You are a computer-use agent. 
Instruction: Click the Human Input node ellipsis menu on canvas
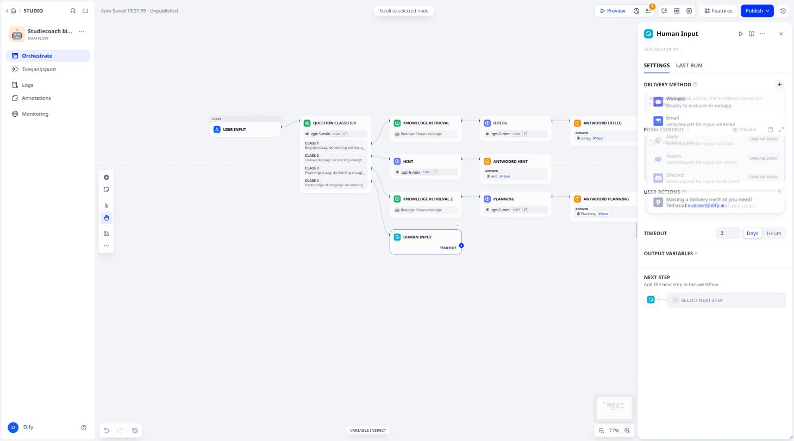(457, 225)
